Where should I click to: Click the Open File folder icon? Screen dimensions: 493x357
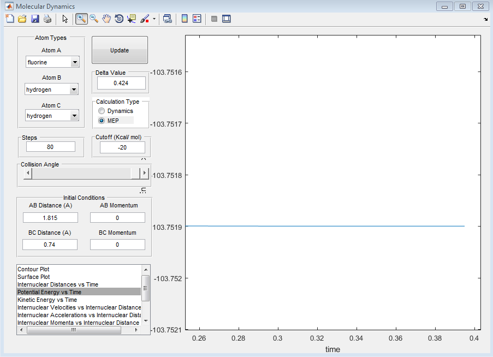tap(22, 19)
